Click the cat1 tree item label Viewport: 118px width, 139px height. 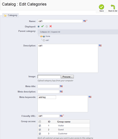click(x=47, y=40)
